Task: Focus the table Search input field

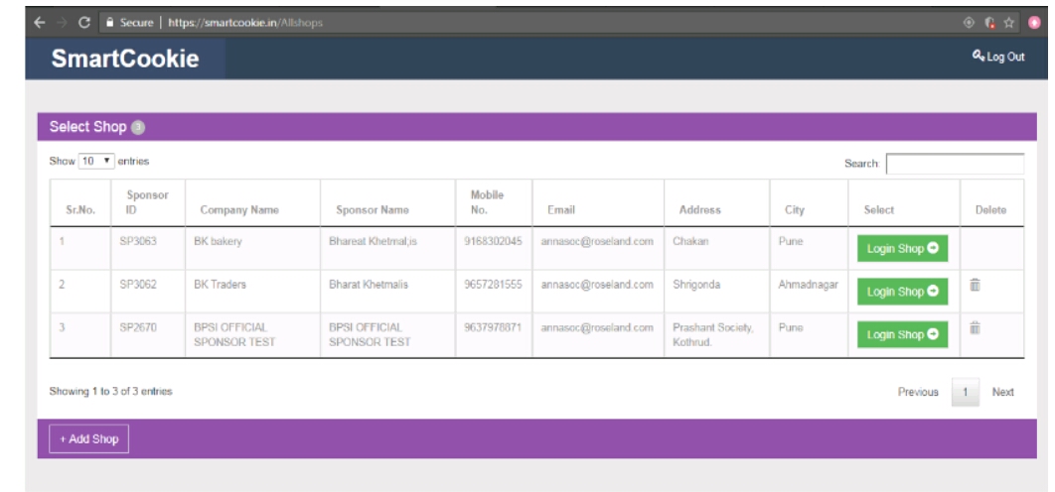Action: coord(954,164)
